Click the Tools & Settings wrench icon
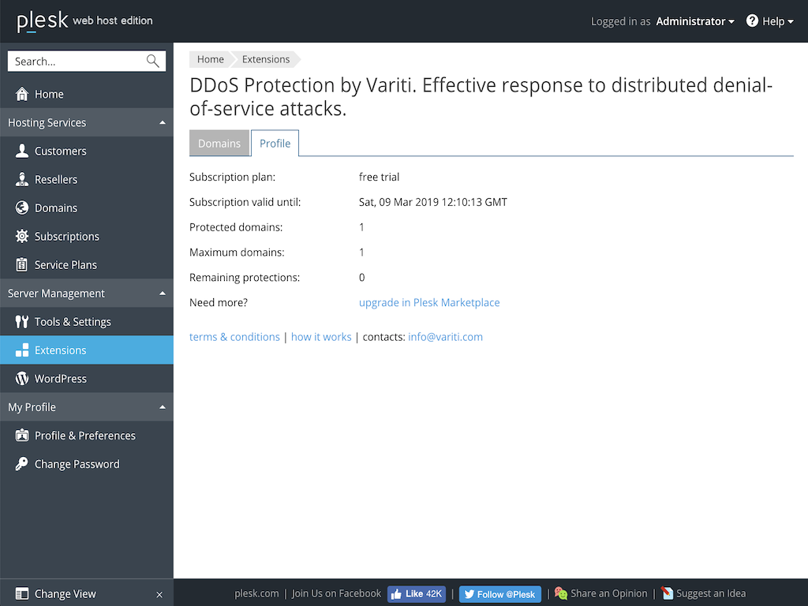808x606 pixels. 21,321
